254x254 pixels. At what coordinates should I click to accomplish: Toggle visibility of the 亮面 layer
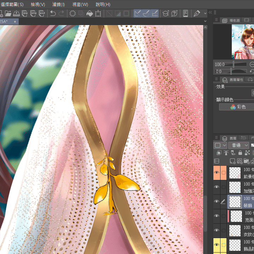217,216
